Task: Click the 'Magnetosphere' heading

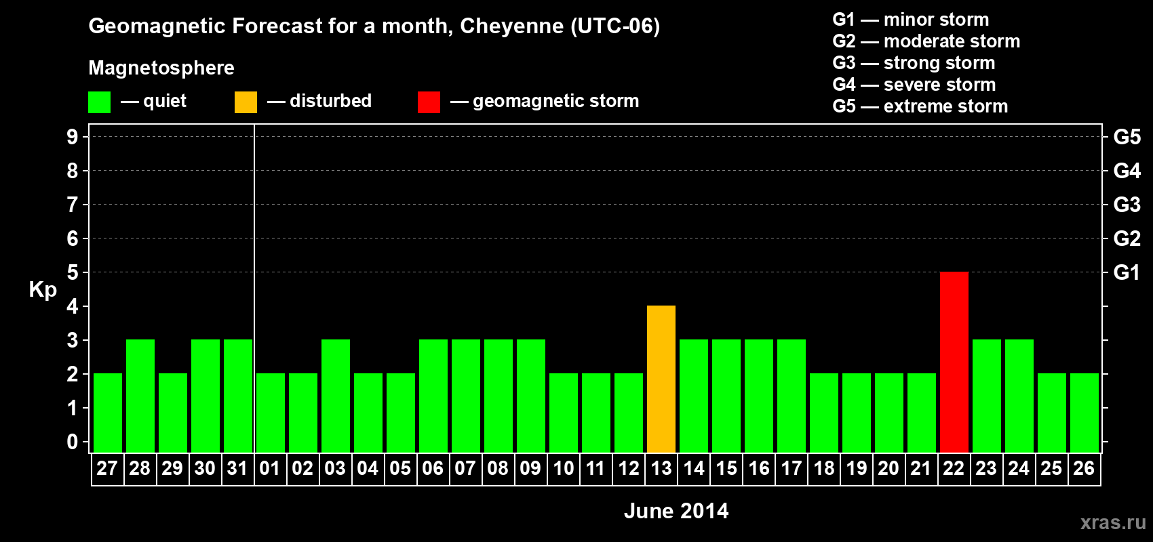Action: [161, 68]
